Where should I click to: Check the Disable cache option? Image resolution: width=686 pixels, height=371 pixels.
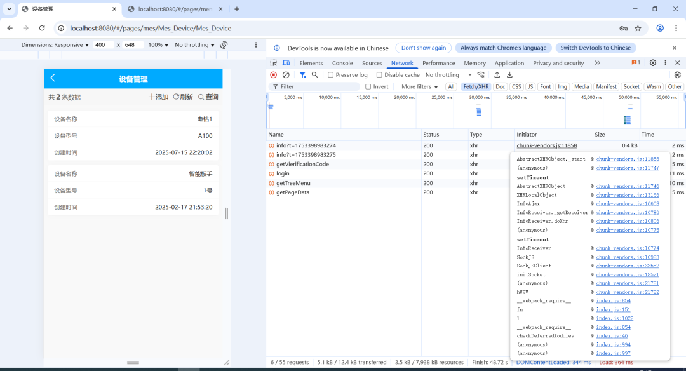380,75
